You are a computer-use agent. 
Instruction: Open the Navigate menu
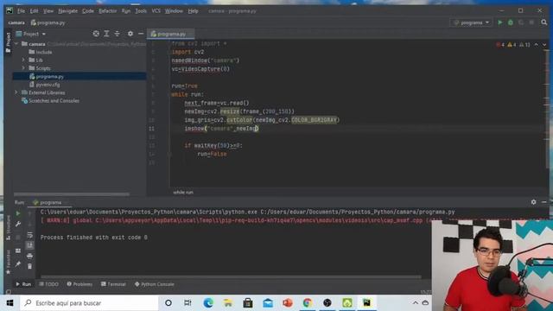pos(67,11)
